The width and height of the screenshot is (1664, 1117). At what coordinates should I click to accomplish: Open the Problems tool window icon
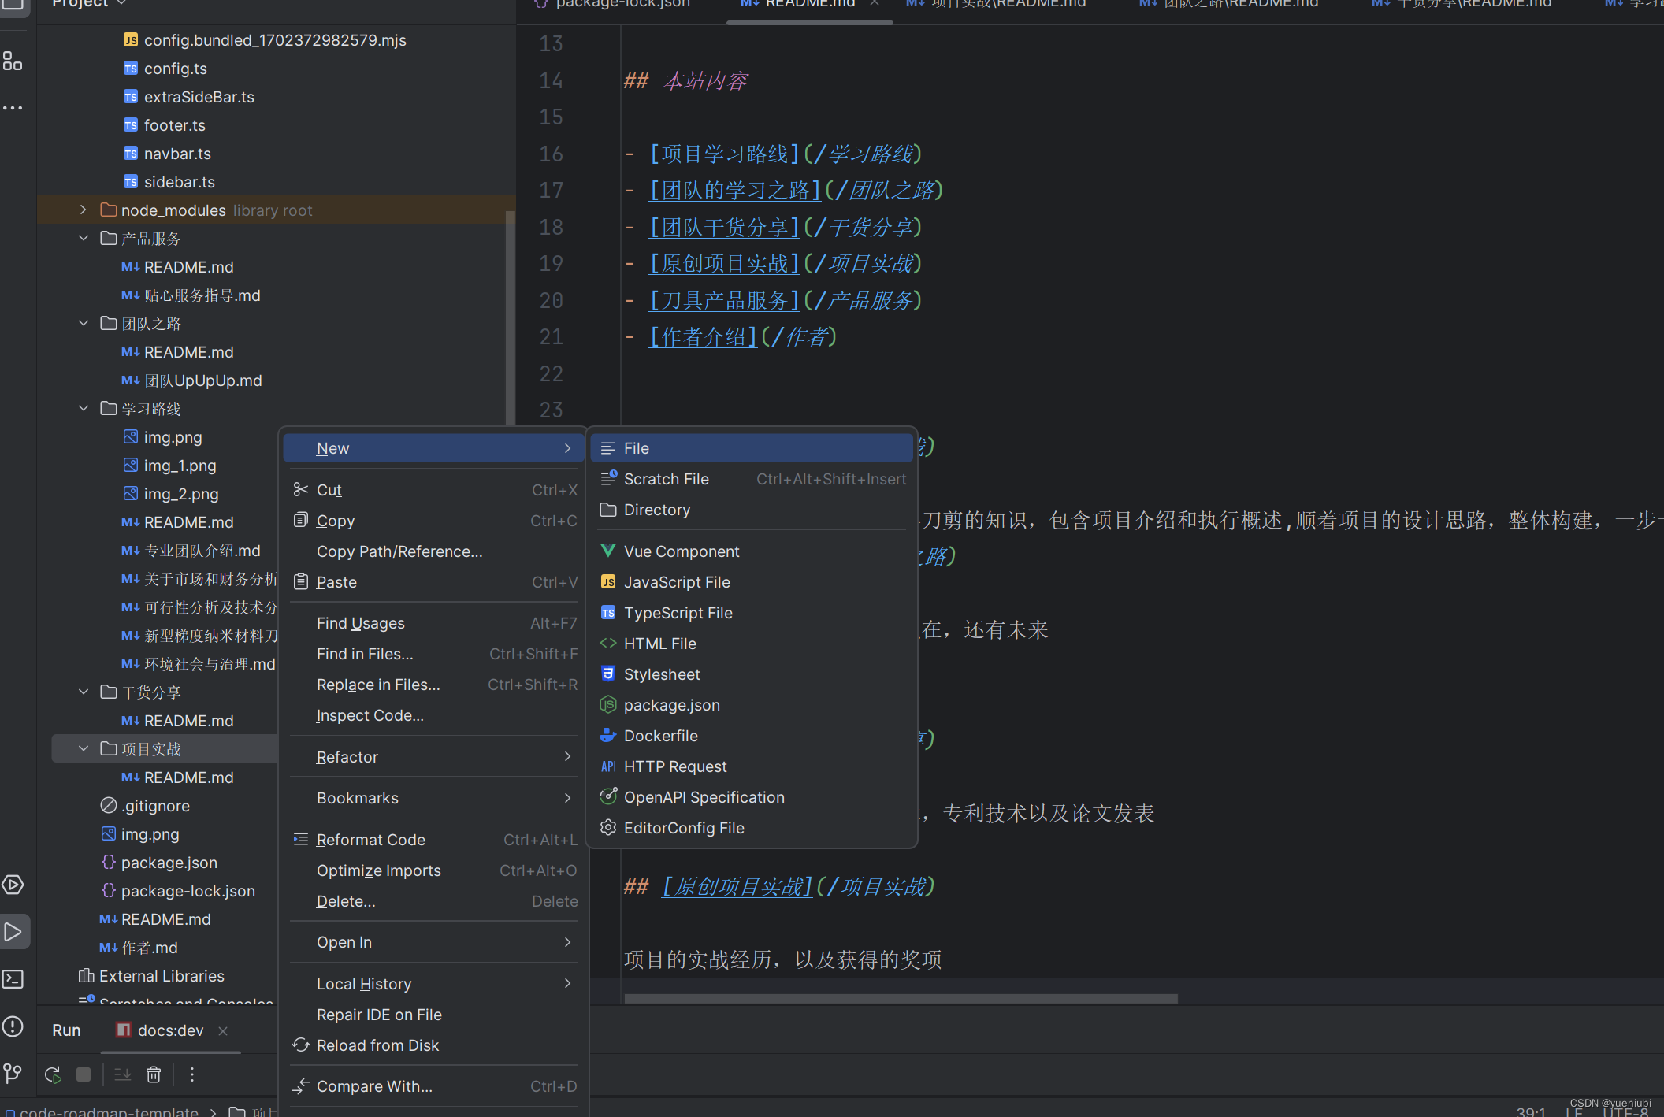click(13, 1026)
